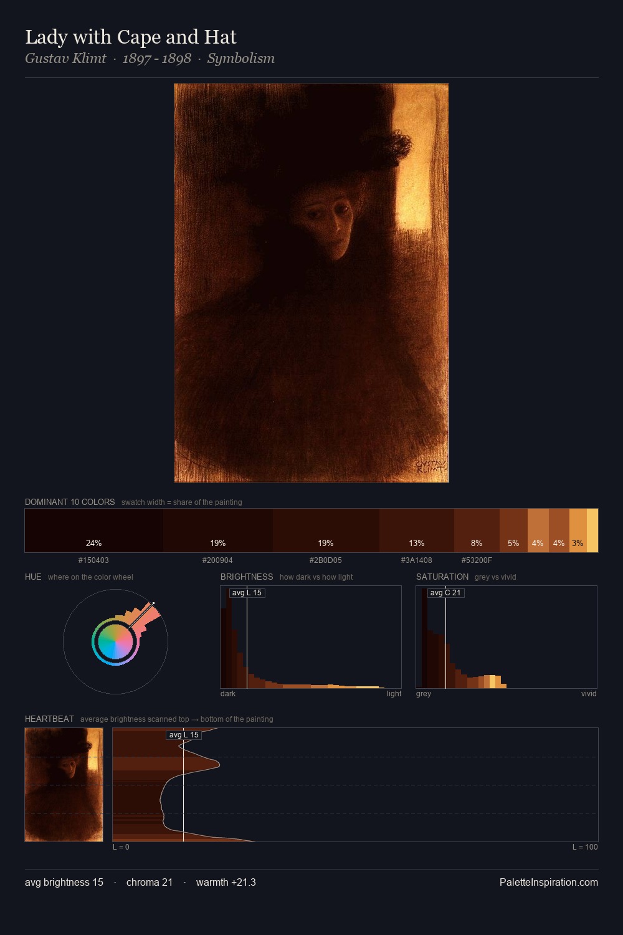The image size is (623, 935).
Task: Click the 'light' axis label
Action: (x=394, y=694)
